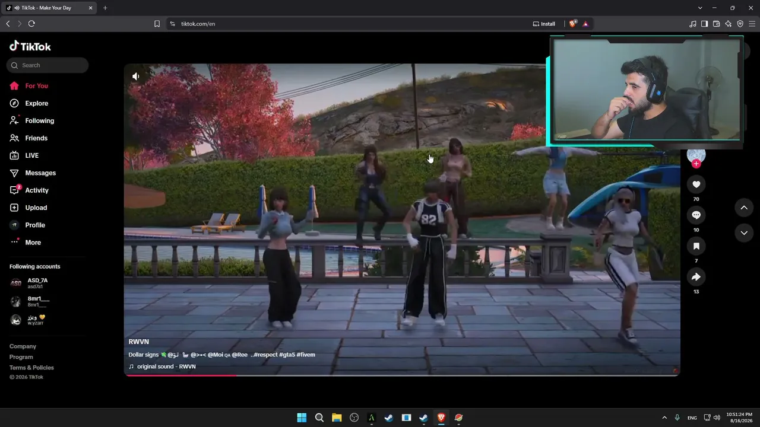Open Windows taskbar search
This screenshot has width=760, height=427.
click(319, 418)
